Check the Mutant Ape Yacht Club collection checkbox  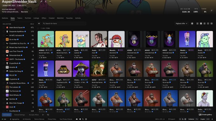[x=3, y=47]
